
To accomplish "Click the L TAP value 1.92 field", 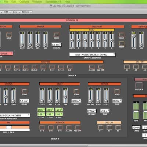I will click(50, 114).
